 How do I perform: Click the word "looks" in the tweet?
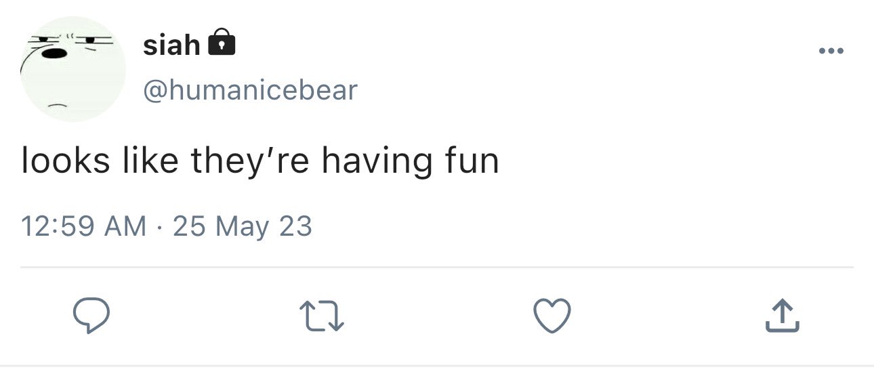(x=65, y=161)
